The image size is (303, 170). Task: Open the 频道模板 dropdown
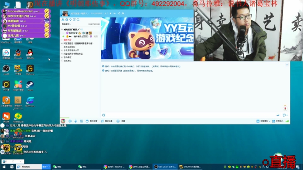point(263,121)
